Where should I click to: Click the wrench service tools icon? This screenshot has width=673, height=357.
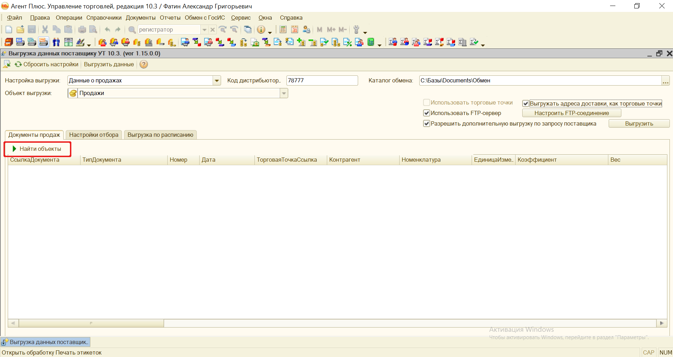pyautogui.click(x=356, y=30)
